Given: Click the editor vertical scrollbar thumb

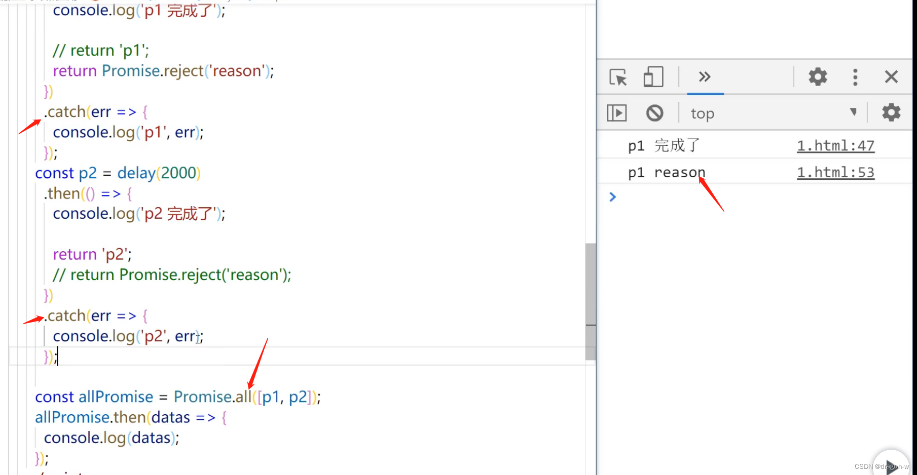Looking at the screenshot, I should (x=591, y=301).
